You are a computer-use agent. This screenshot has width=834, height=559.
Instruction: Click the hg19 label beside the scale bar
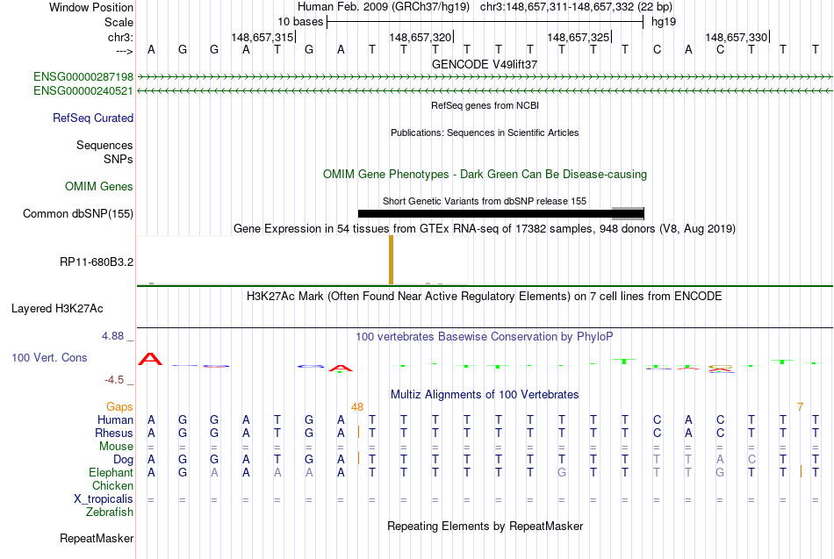tap(664, 22)
